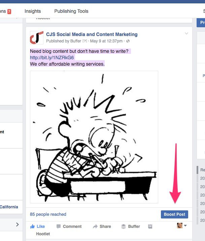The height and width of the screenshot is (241, 205).
Task: Click 'We offer affordable writing services.' text
Action: [67, 64]
